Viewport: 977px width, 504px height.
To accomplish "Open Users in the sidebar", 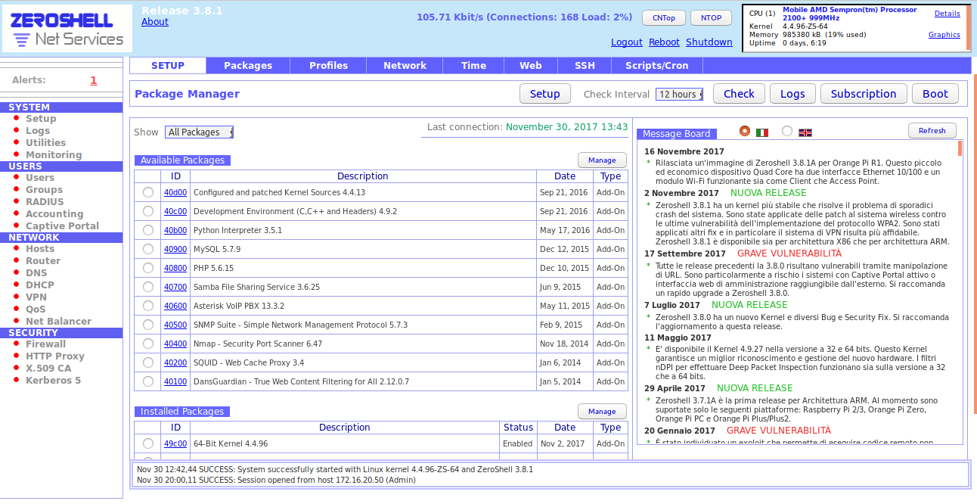I will point(40,178).
